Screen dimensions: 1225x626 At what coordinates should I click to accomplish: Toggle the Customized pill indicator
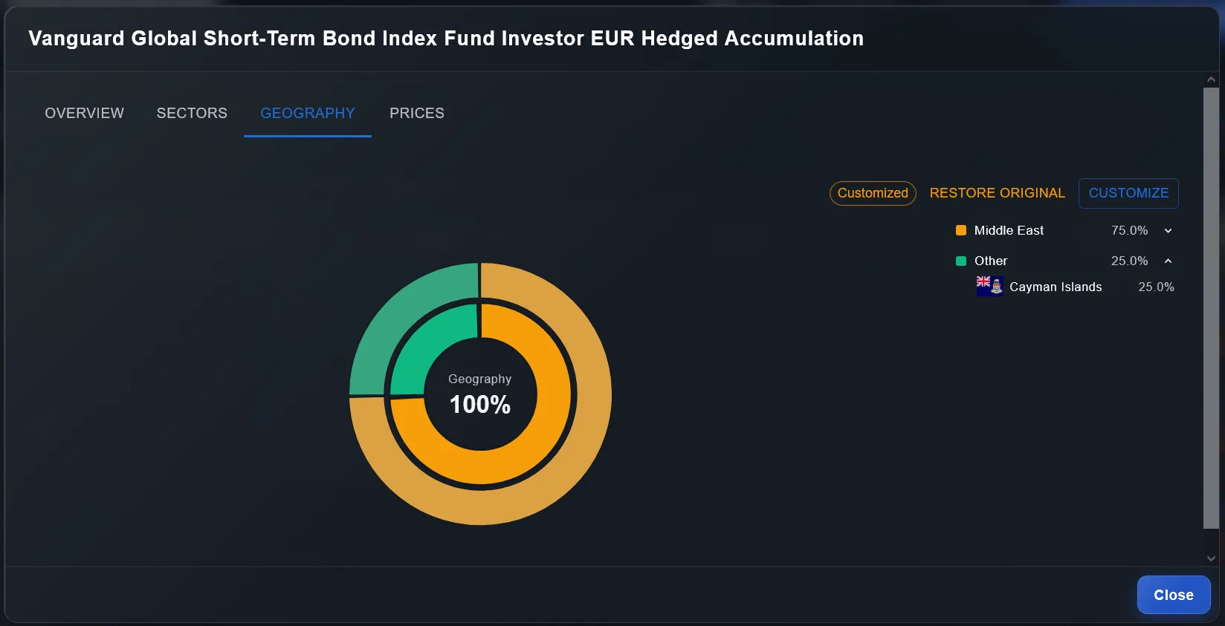click(872, 193)
